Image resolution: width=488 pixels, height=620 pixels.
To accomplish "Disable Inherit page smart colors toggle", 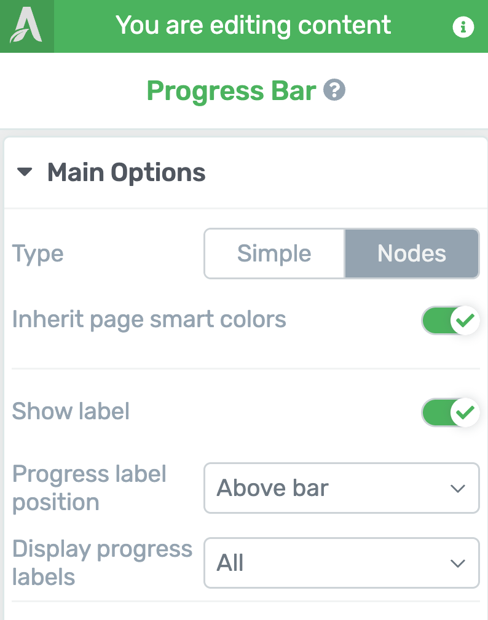I will click(451, 320).
